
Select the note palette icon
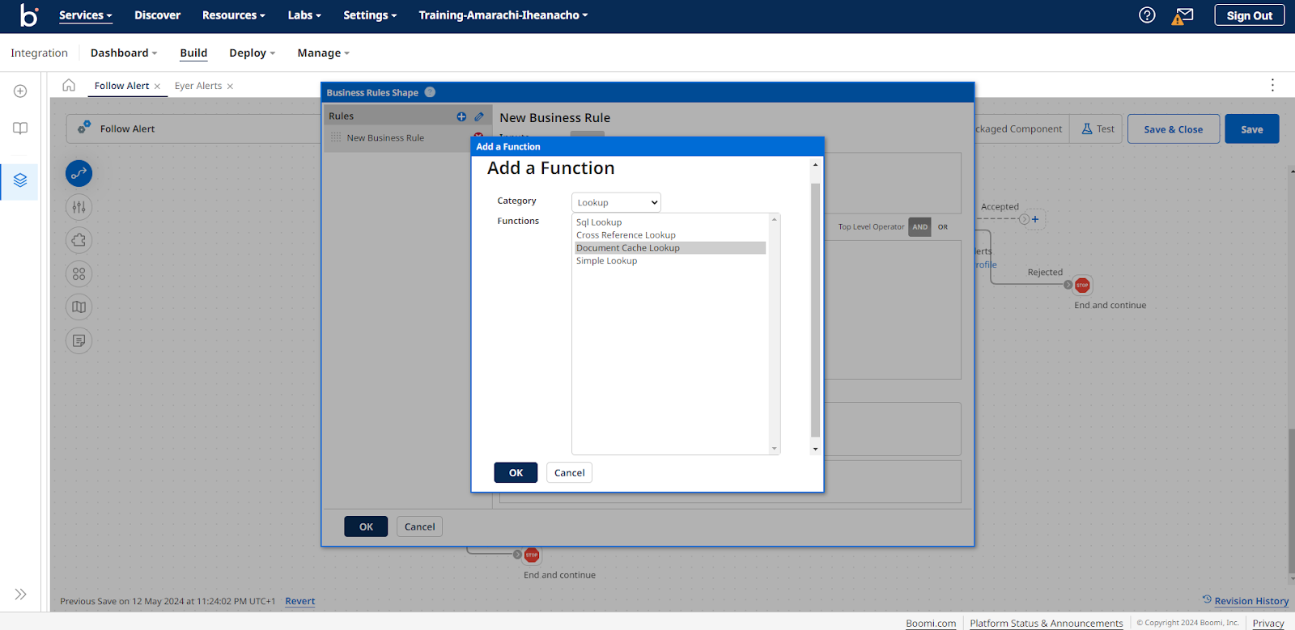(x=79, y=340)
